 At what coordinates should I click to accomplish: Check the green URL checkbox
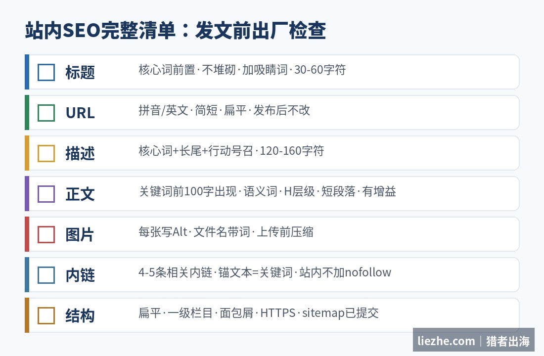click(46, 113)
